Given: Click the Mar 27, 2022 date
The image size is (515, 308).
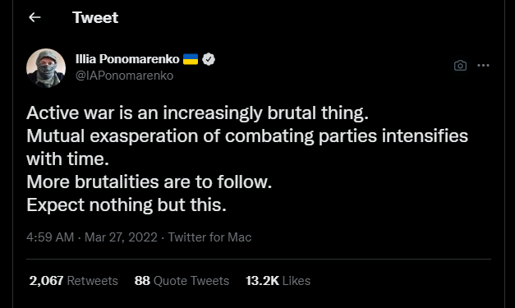Looking at the screenshot, I should (121, 237).
